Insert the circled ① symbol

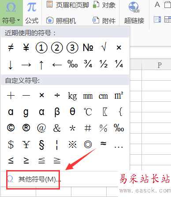[41, 48]
